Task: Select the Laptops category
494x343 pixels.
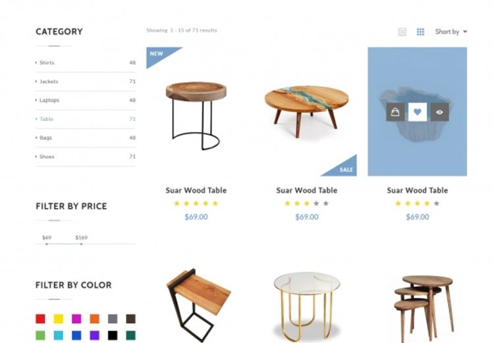Action: coord(49,100)
